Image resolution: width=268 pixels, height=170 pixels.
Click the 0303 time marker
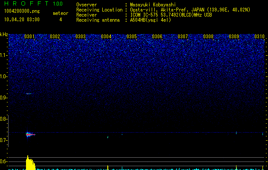[x=81, y=37]
